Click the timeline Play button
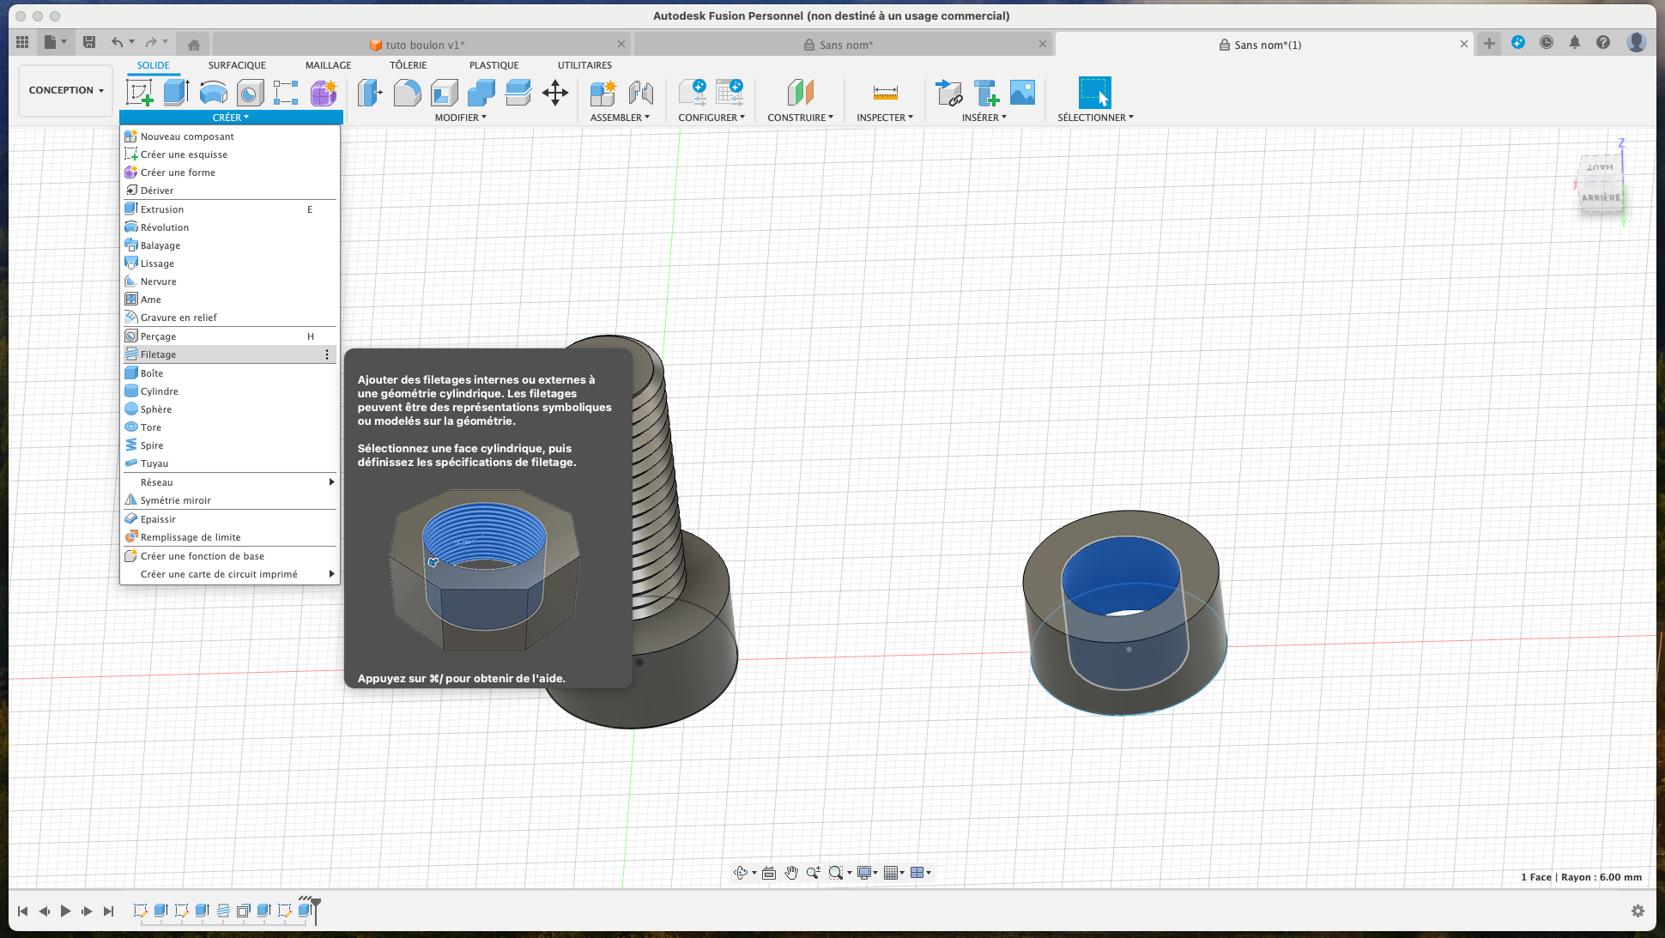The height and width of the screenshot is (938, 1665). pyautogui.click(x=65, y=911)
